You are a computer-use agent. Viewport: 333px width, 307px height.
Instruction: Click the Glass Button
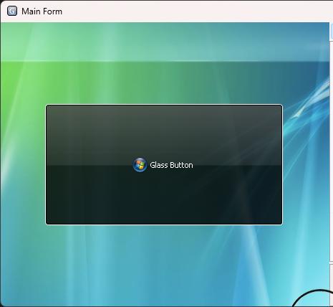(164, 164)
